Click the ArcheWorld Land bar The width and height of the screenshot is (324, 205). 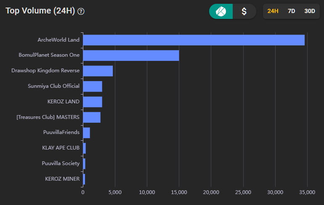[x=194, y=40]
